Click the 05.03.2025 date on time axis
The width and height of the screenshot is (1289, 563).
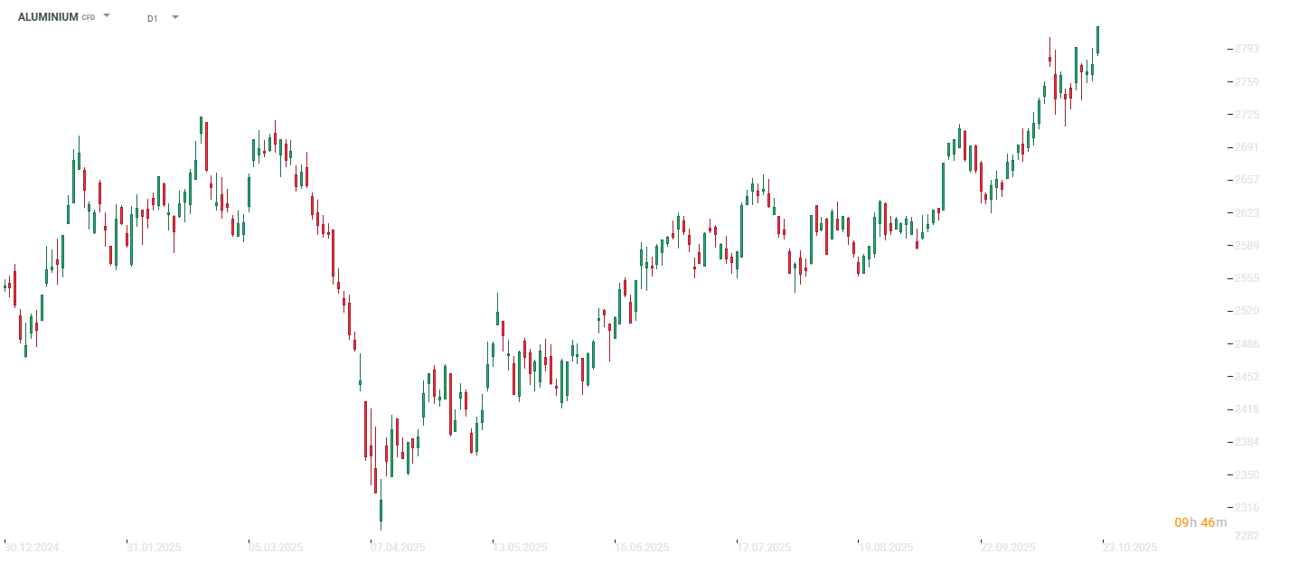pos(276,548)
